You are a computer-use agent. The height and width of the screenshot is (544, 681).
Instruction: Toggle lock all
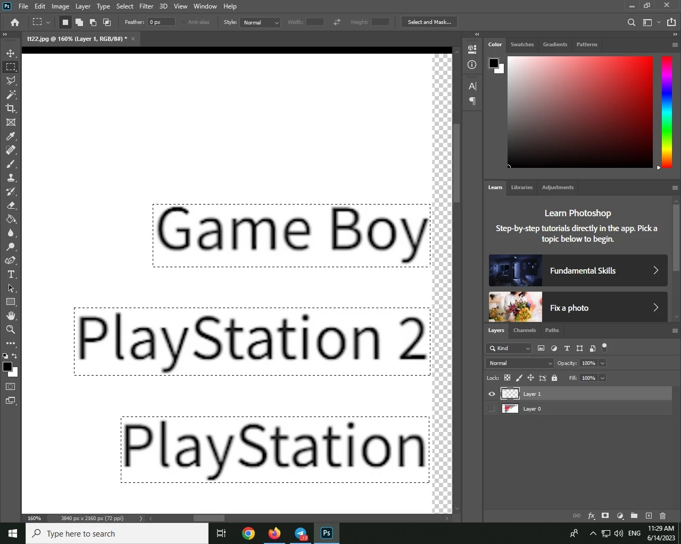(x=554, y=378)
